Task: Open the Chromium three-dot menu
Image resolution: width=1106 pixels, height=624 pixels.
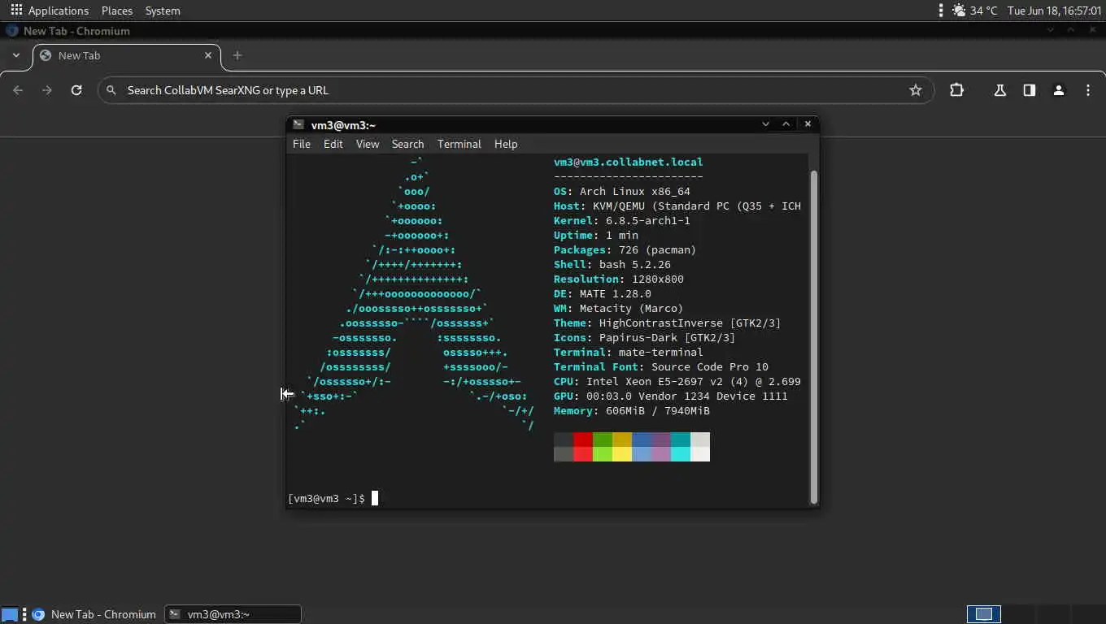Action: [1088, 90]
